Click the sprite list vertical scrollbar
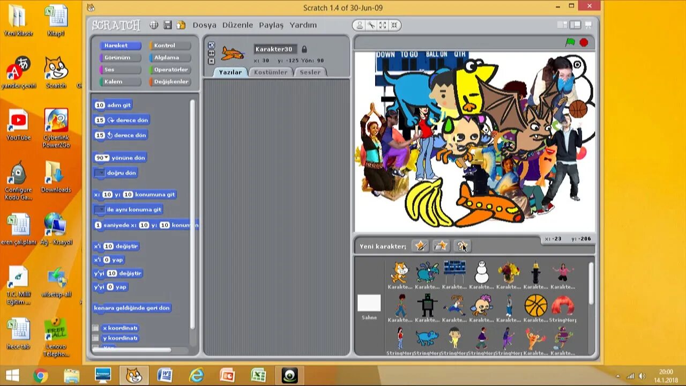Image resolution: width=686 pixels, height=386 pixels. click(x=591, y=284)
